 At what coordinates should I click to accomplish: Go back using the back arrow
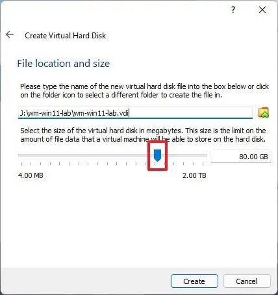point(10,34)
